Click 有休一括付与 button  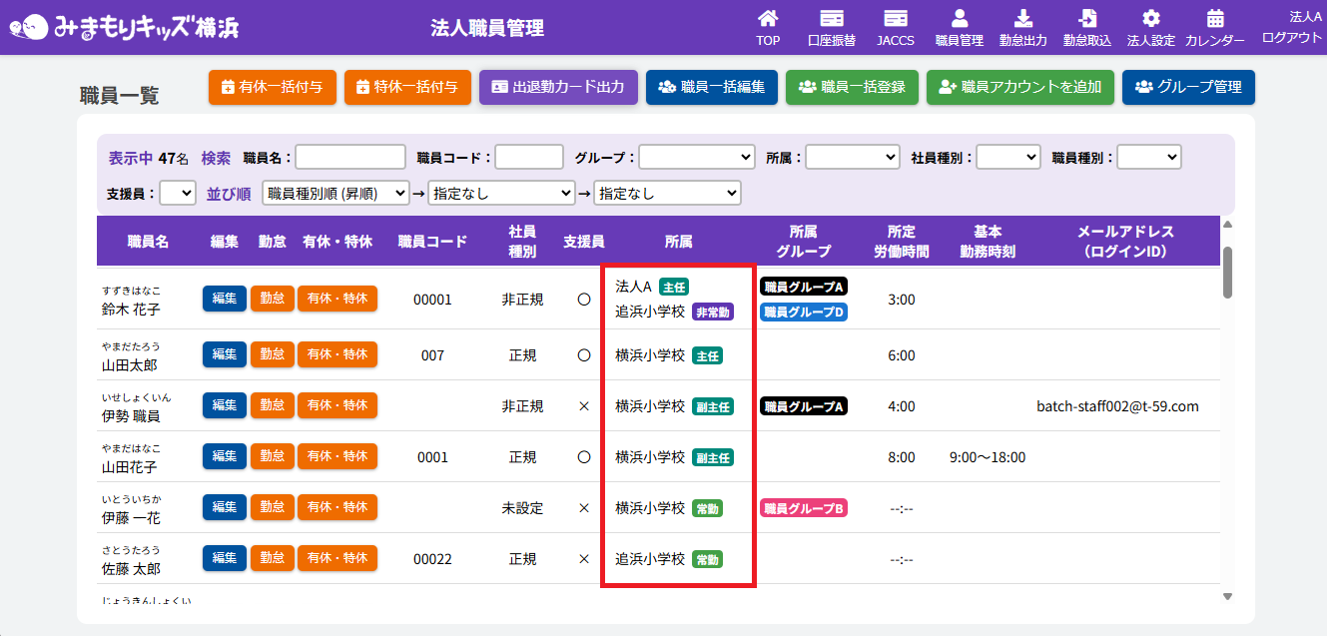(x=273, y=87)
